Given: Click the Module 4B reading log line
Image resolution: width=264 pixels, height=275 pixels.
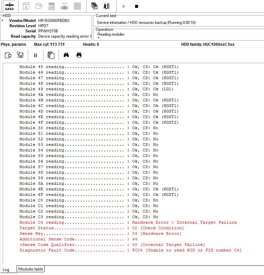Looking at the screenshot, I should [99, 100].
